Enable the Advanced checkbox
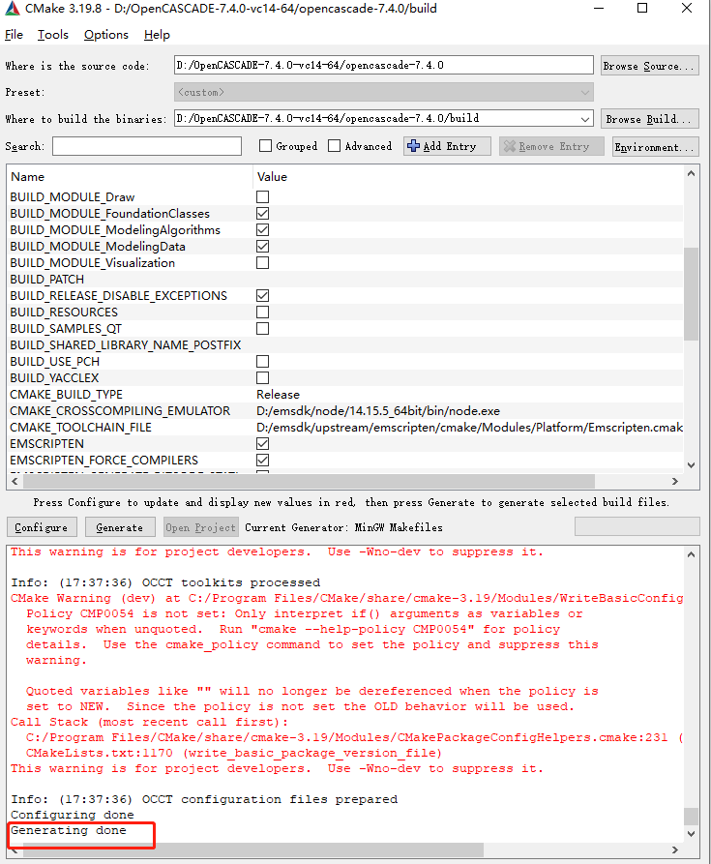Screen dimensions: 711x864 click(334, 146)
